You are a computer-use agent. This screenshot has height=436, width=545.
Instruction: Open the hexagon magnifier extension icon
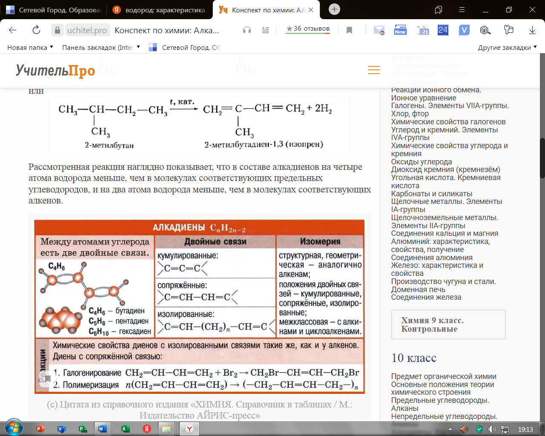tap(485, 30)
